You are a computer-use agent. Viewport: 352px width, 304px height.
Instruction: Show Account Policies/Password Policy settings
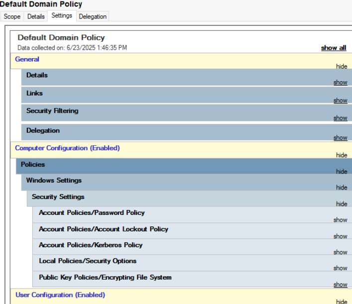341,219
